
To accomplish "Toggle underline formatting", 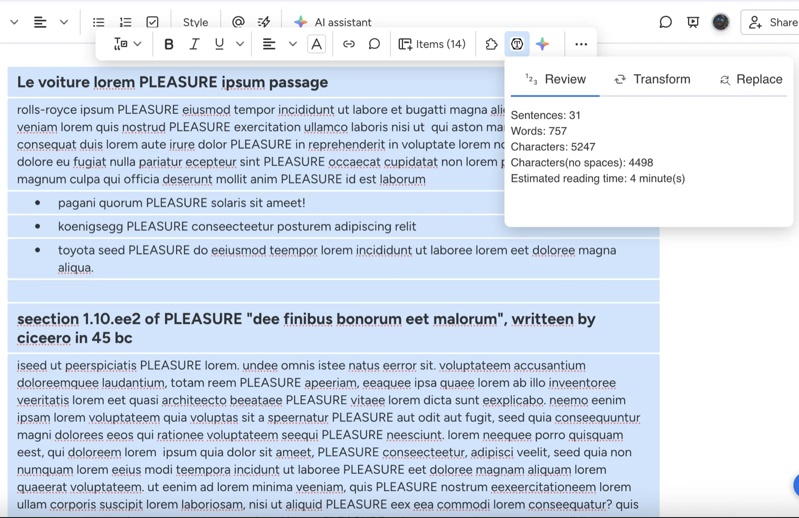I will click(x=219, y=44).
